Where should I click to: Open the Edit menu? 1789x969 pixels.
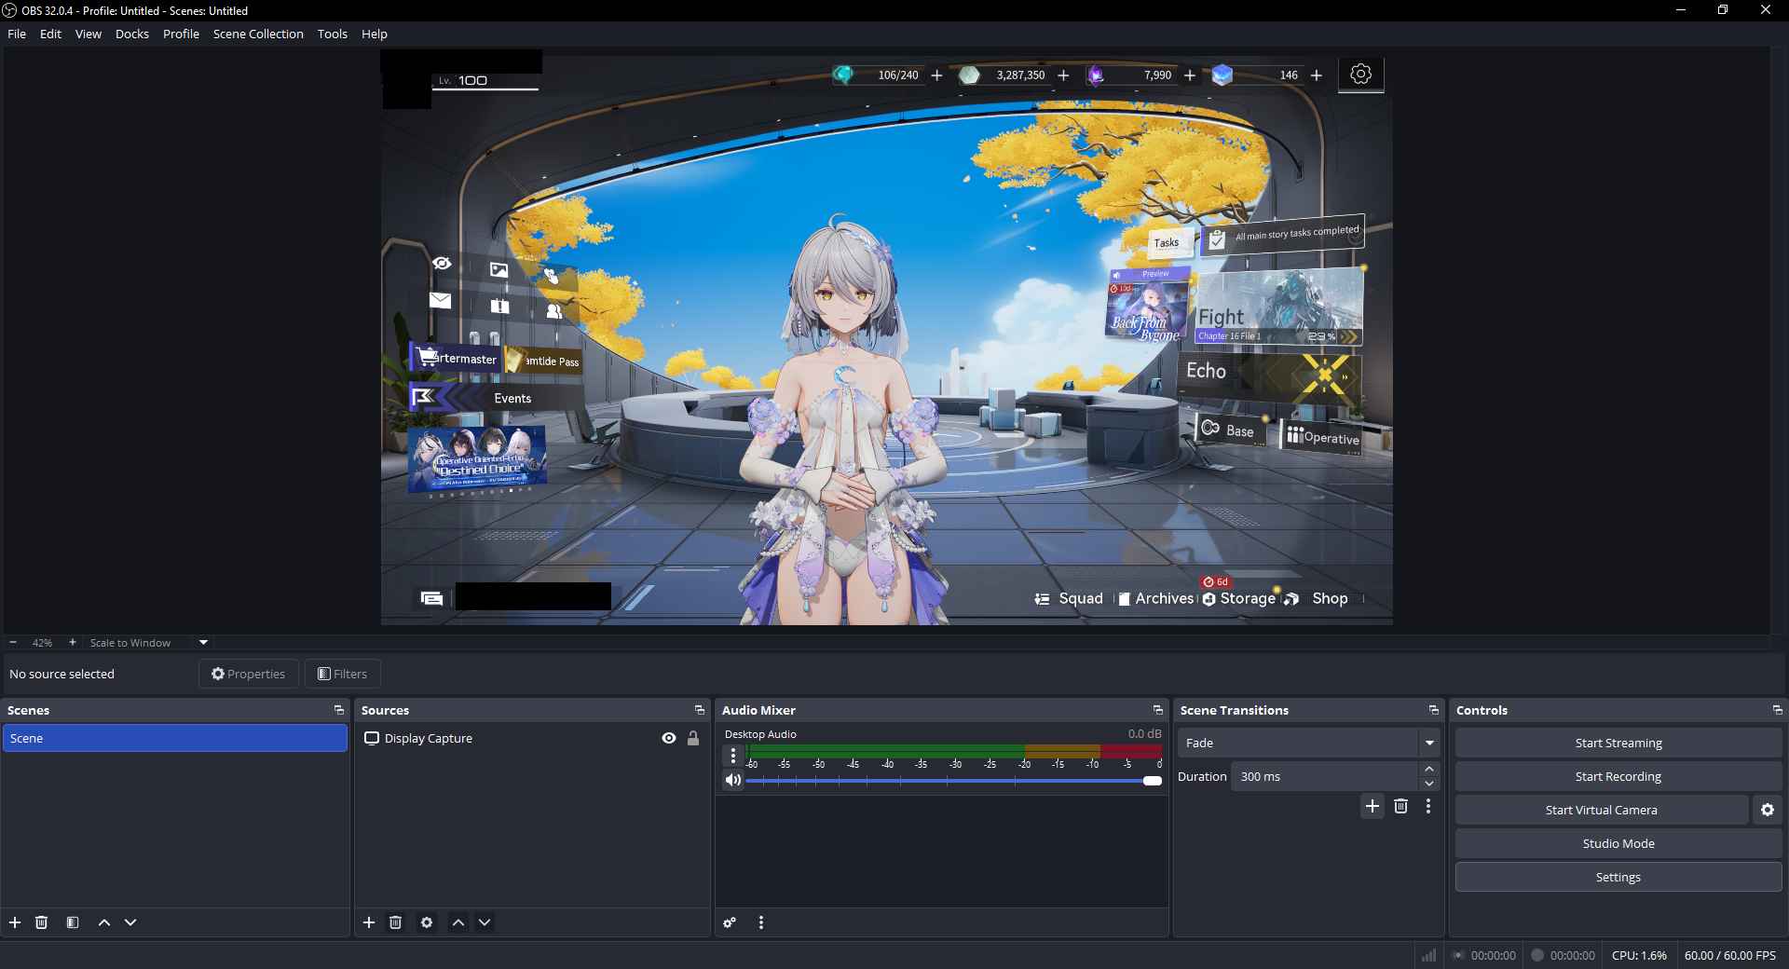(50, 34)
